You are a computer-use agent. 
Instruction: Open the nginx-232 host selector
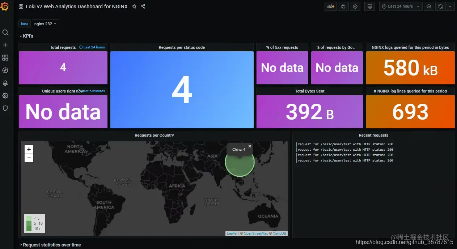[x=45, y=24]
